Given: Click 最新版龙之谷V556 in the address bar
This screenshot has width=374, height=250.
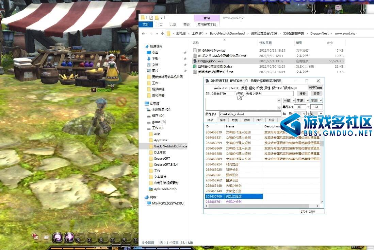Looking at the screenshot, I should tap(264, 34).
